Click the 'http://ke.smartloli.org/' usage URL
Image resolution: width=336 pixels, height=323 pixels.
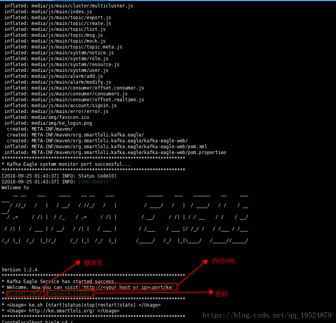pos(62,311)
